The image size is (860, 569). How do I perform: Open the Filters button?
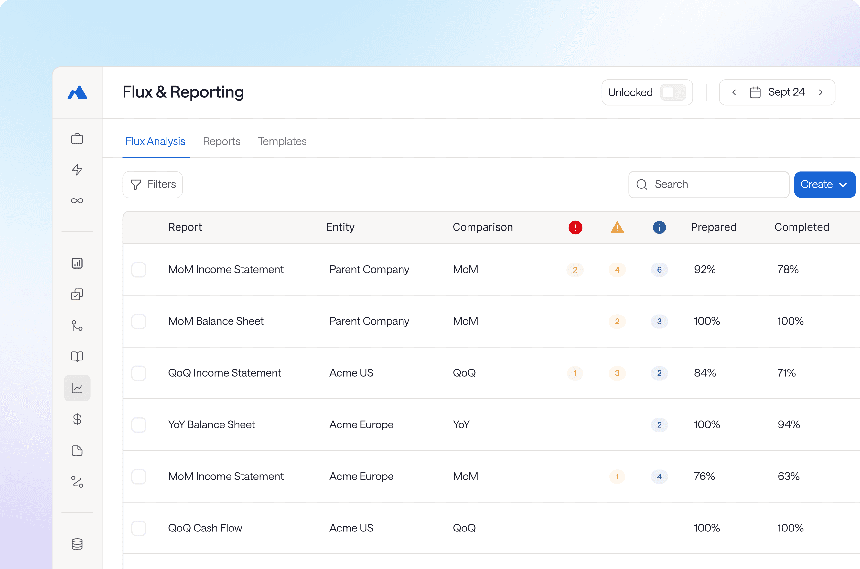click(x=152, y=184)
